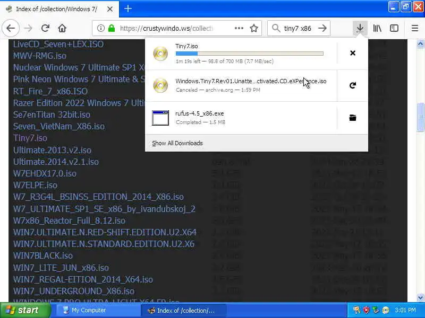Go back to the previous page
The height and width of the screenshot is (318, 425).
(11, 28)
